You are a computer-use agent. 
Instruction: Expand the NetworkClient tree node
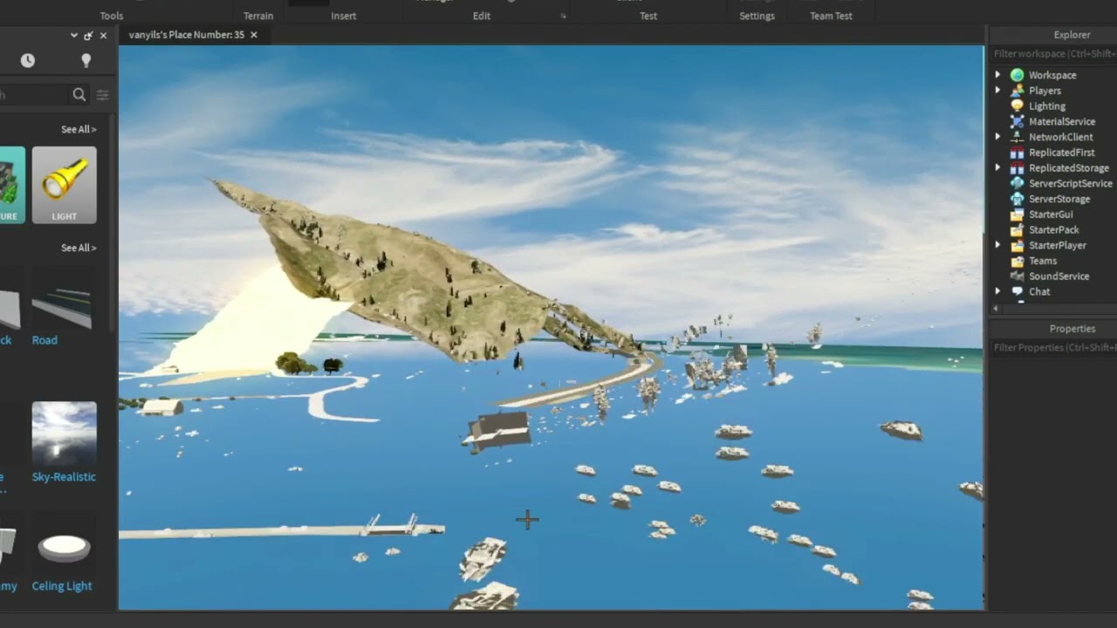(x=997, y=137)
